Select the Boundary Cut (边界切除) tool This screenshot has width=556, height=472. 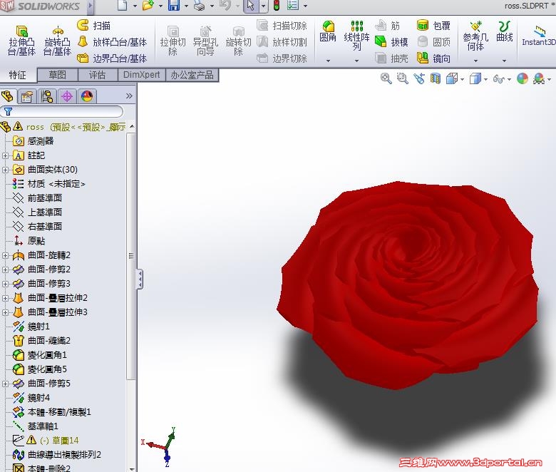[x=282, y=58]
